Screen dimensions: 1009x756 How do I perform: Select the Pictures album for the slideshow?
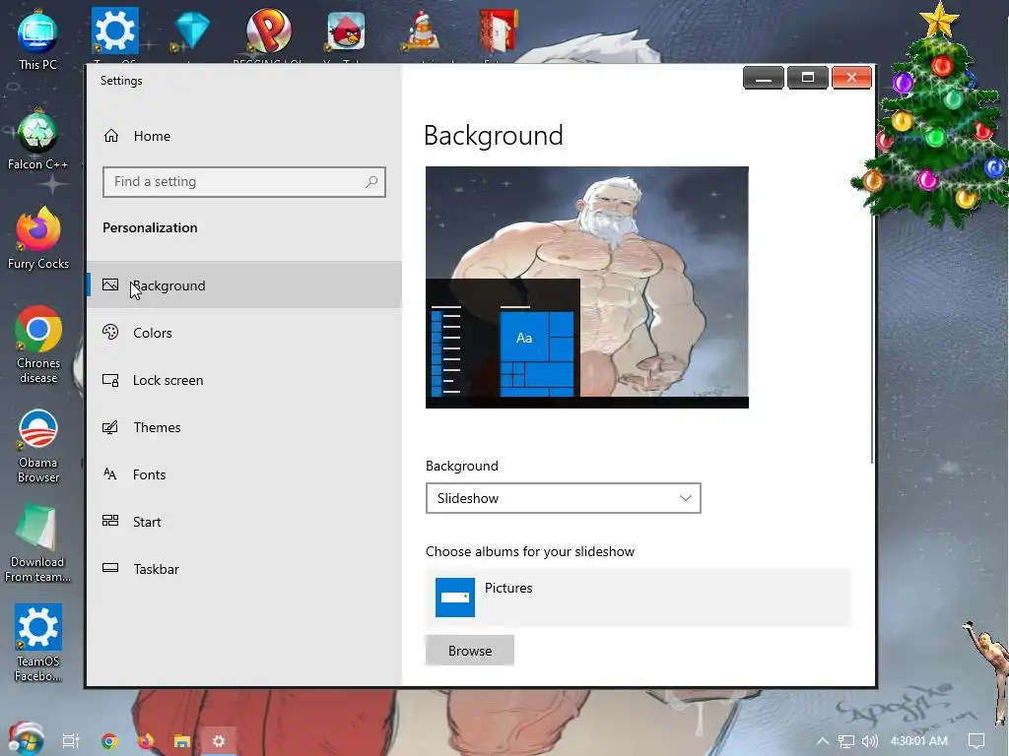638,598
